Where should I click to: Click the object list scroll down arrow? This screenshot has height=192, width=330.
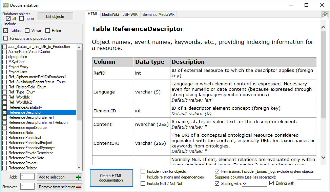pos(79,168)
